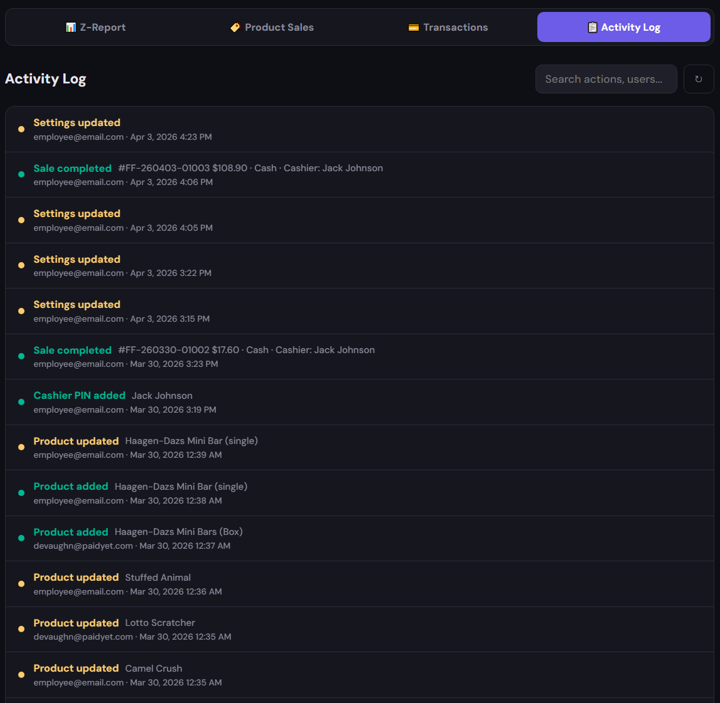This screenshot has width=720, height=703.
Task: Click yellow status dot beside Stuffed Animal update
Action: click(21, 584)
